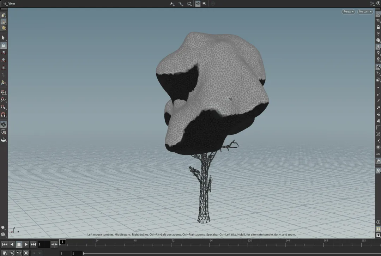The width and height of the screenshot is (381, 256).
Task: Click the View pane label
Action: coord(12,4)
